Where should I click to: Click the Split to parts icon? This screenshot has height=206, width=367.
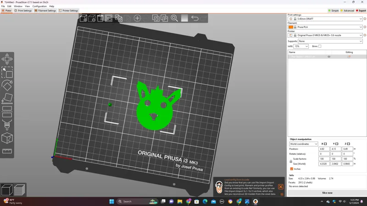coord(164,18)
